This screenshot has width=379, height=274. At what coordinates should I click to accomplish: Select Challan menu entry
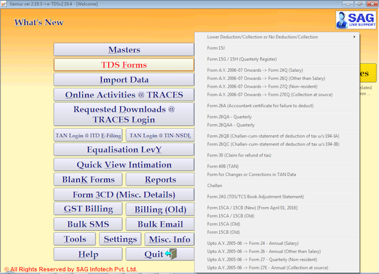(x=277, y=186)
